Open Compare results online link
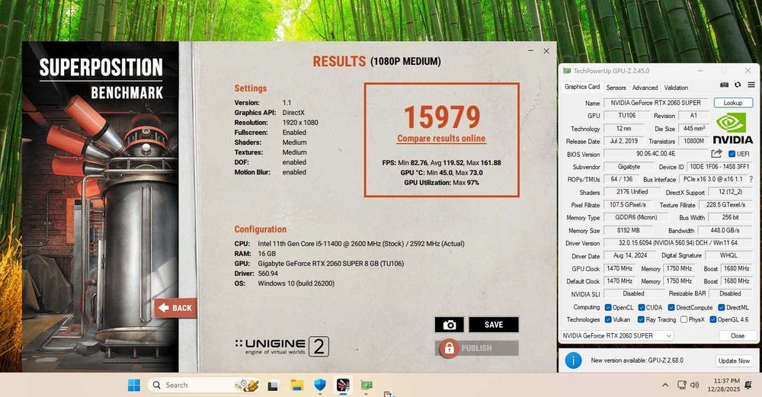This screenshot has width=762, height=397. click(441, 139)
